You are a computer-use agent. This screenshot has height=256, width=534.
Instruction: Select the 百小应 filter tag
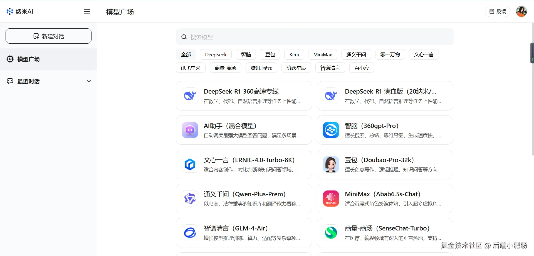362,68
